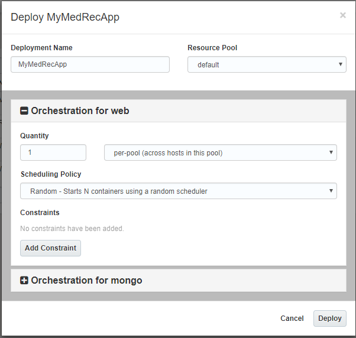Click the Quantity number field
The height and width of the screenshot is (338, 356).
[x=53, y=152]
